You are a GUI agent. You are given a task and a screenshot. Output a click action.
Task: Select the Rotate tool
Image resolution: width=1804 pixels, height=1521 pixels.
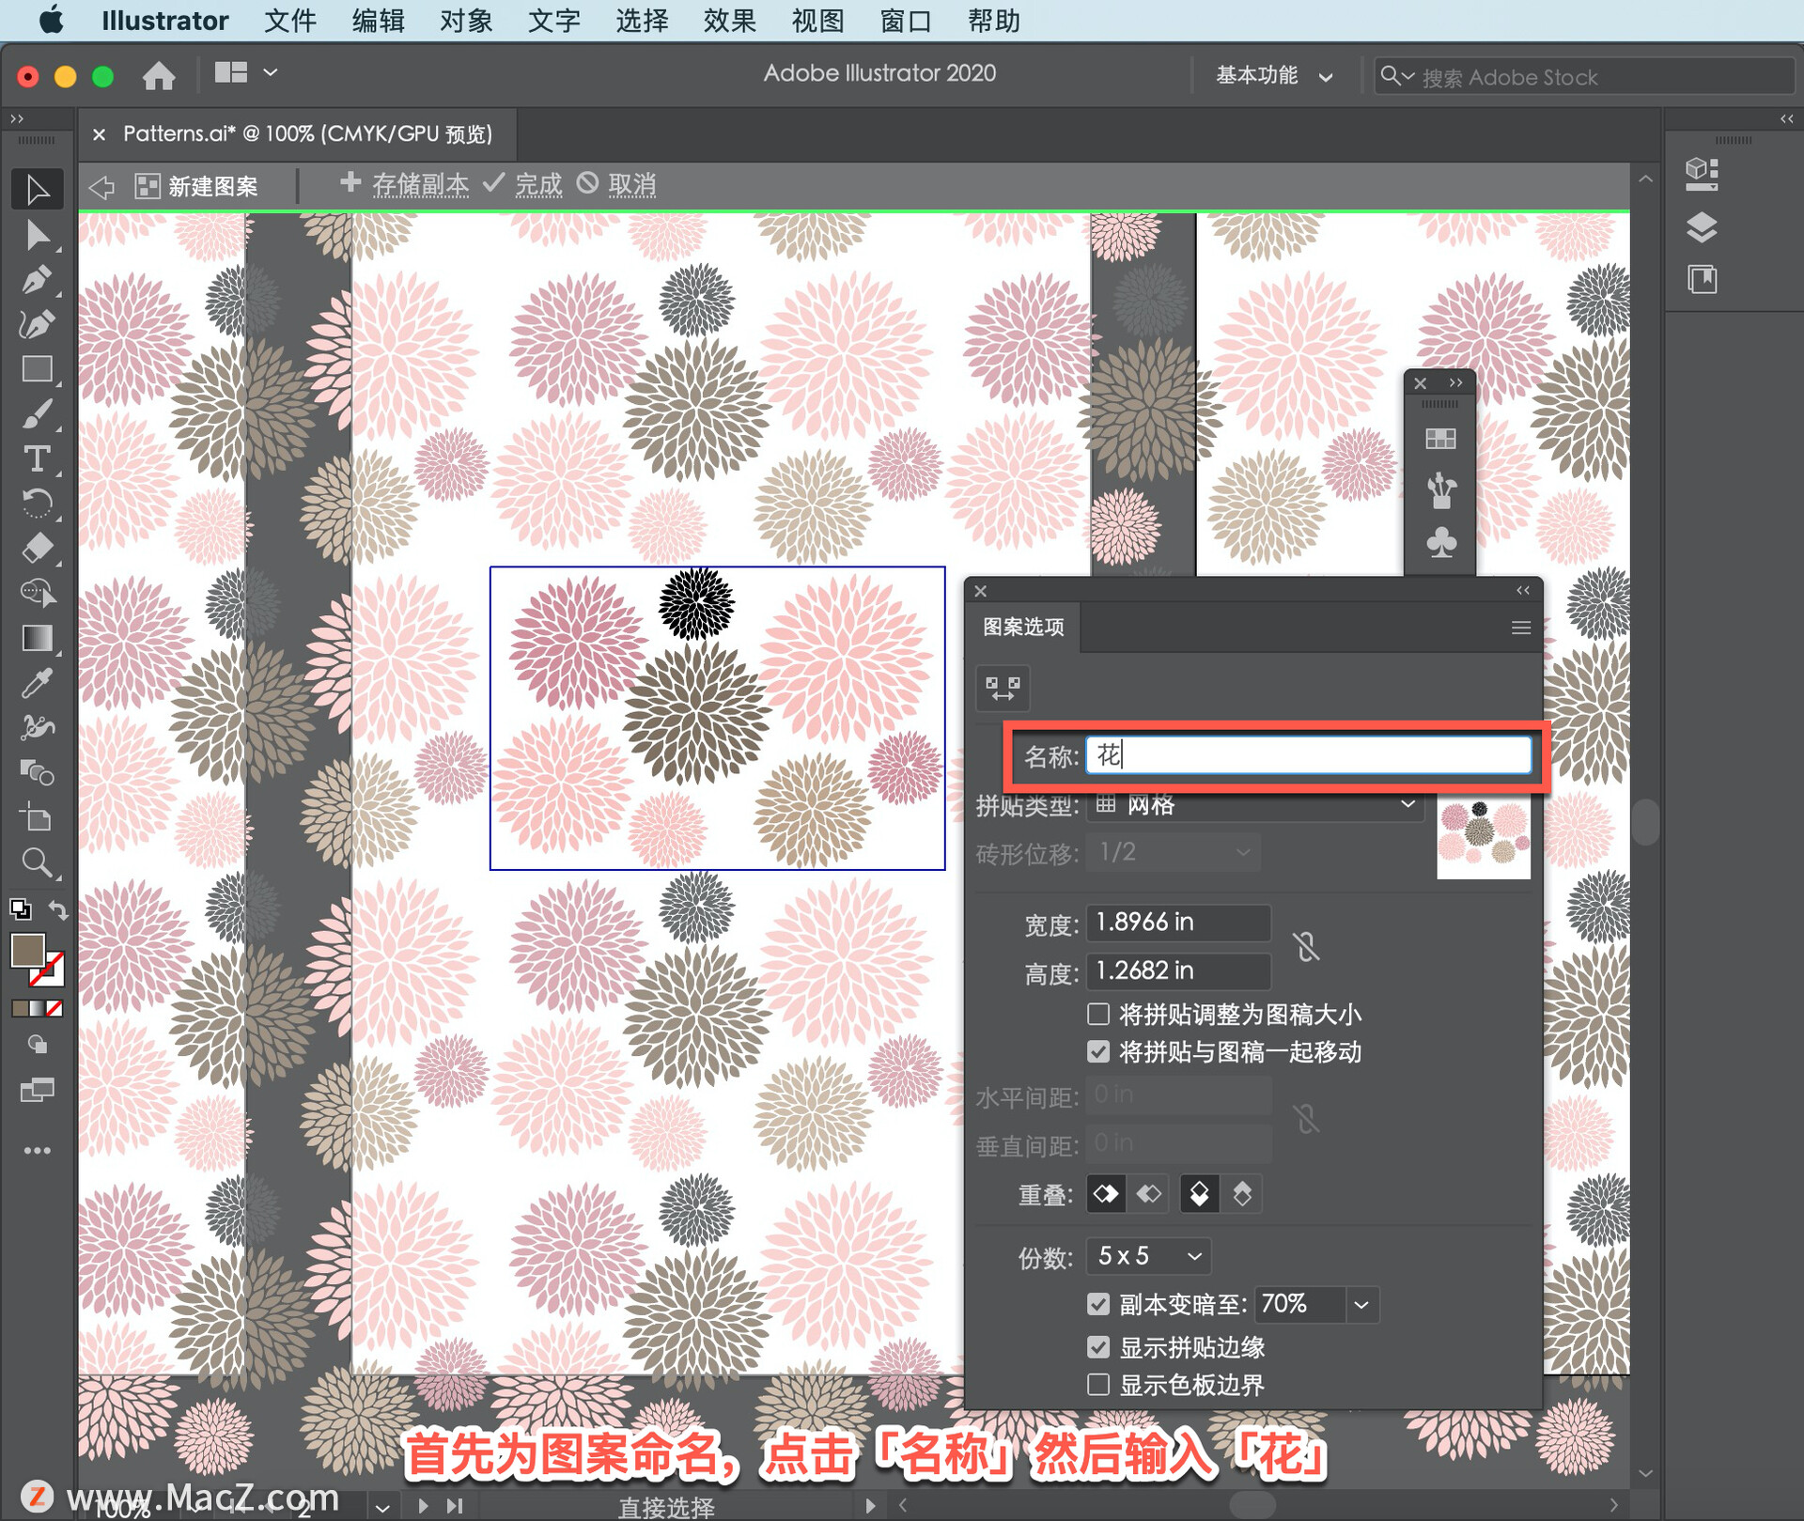tap(38, 504)
